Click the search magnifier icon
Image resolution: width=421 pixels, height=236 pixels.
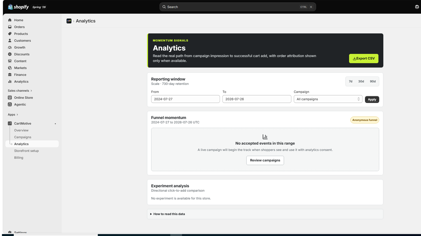[164, 7]
